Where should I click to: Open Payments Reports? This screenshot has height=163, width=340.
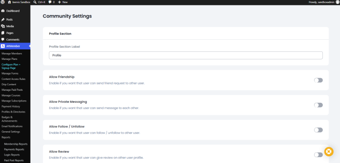click(14, 150)
